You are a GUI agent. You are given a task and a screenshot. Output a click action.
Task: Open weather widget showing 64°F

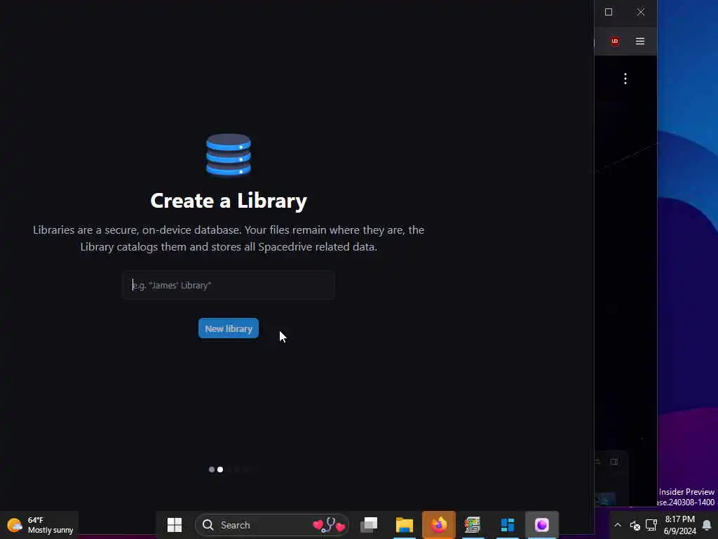(40, 525)
